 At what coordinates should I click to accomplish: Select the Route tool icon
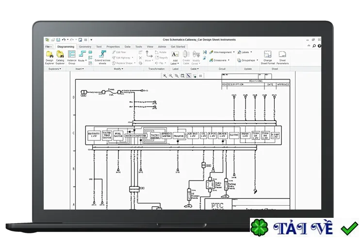click(82, 54)
